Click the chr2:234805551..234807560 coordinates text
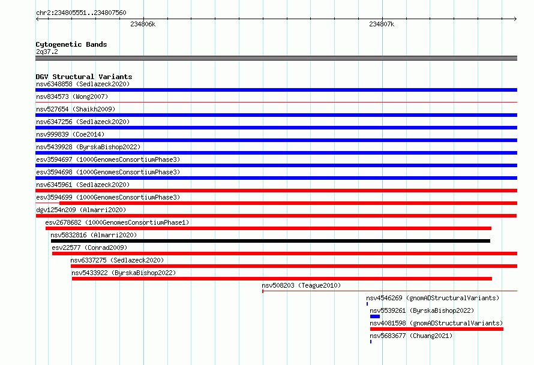 coord(81,13)
